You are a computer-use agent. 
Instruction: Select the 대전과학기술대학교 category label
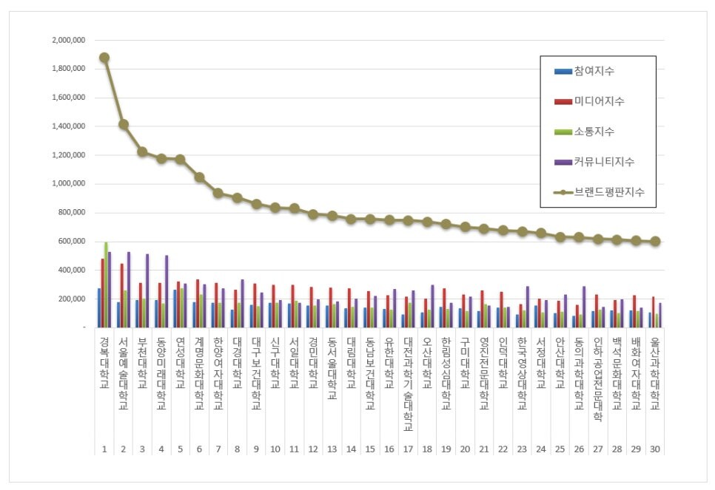tap(409, 384)
